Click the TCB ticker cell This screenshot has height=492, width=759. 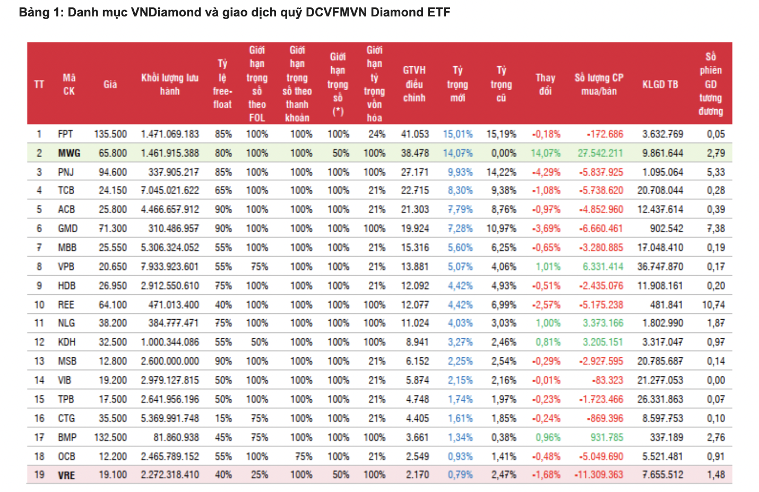tap(66, 190)
